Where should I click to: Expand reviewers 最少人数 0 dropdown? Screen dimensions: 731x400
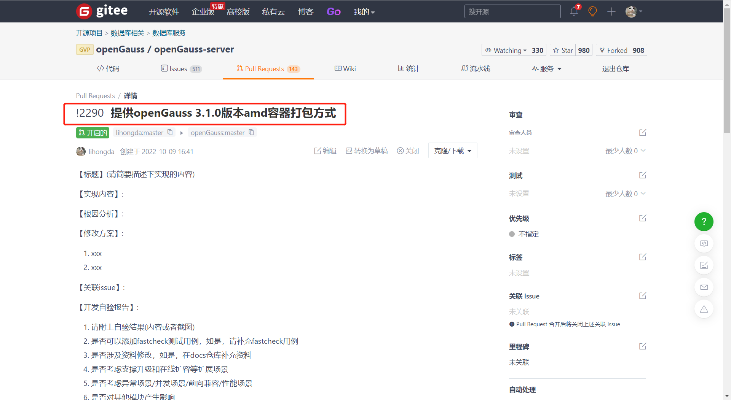626,151
